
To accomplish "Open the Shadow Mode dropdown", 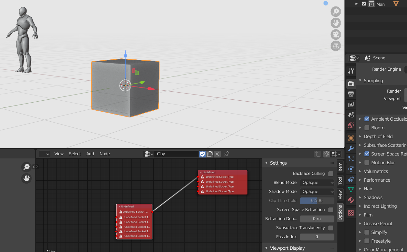I will (317, 192).
